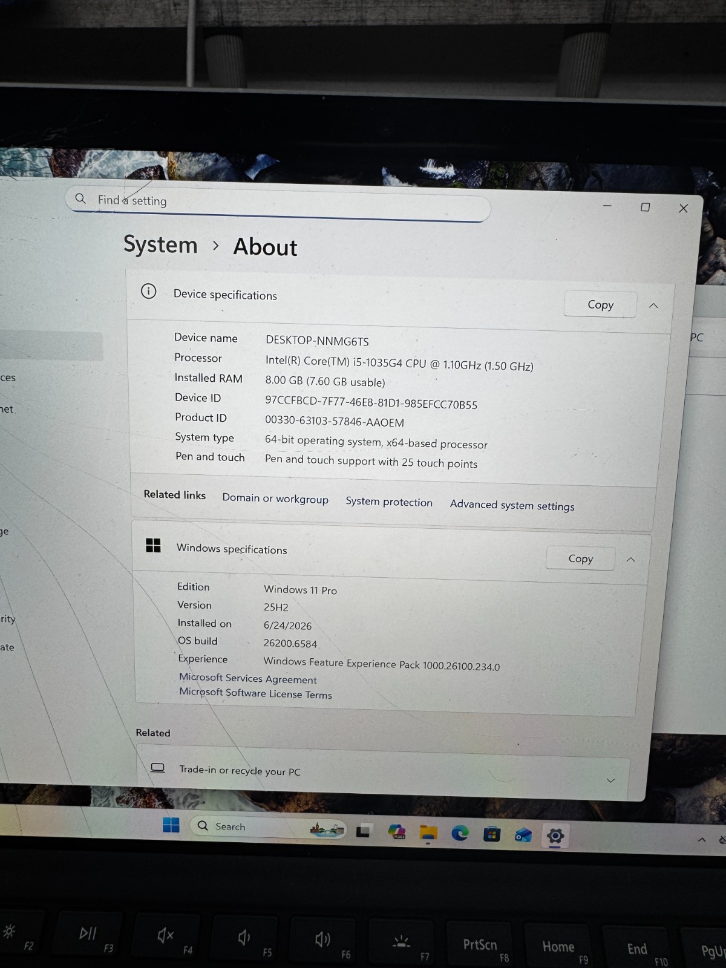The width and height of the screenshot is (726, 968).
Task: Open the Microsoft Store taskbar icon
Action: 492,835
